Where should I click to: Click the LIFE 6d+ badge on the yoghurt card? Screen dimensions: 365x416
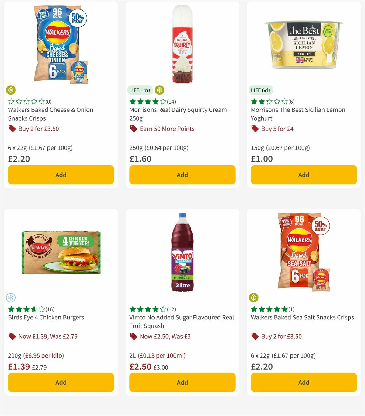tap(261, 90)
